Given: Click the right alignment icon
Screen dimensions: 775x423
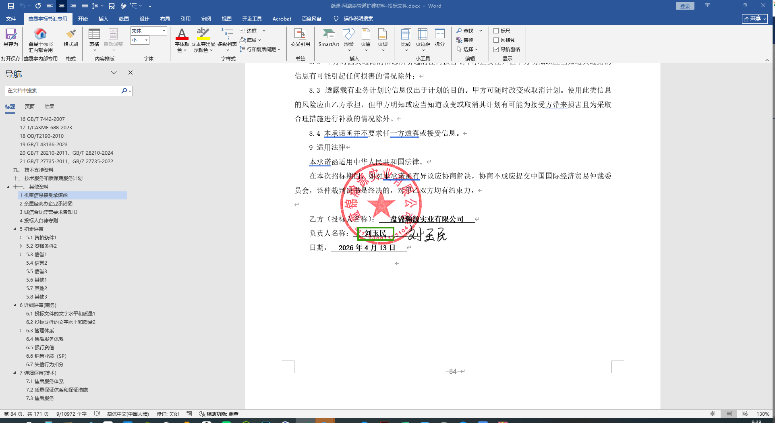Looking at the screenshot, I should pyautogui.click(x=73, y=6).
